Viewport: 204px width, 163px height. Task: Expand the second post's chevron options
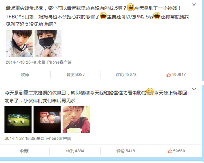point(194,89)
